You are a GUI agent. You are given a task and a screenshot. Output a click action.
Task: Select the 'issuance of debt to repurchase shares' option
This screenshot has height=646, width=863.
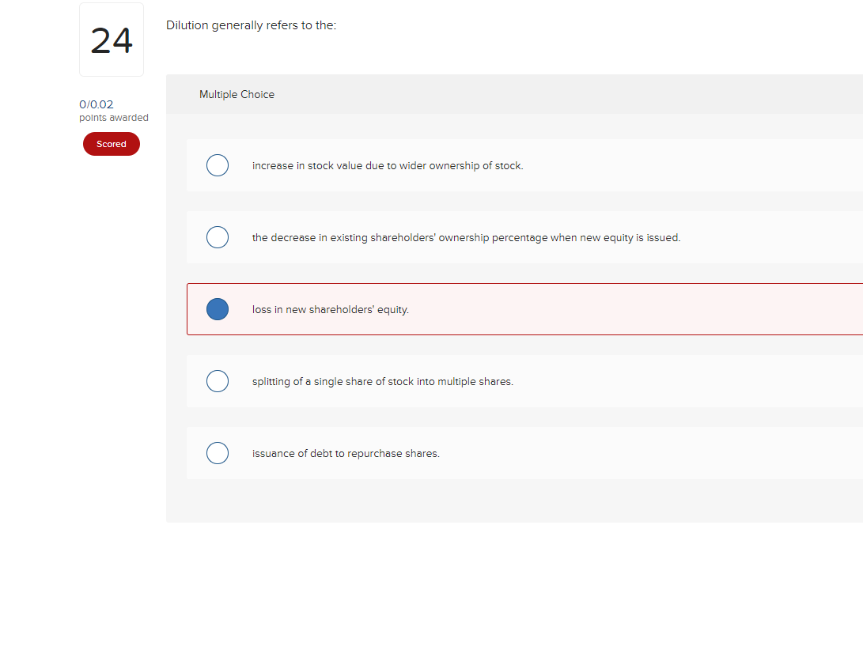pyautogui.click(x=218, y=452)
